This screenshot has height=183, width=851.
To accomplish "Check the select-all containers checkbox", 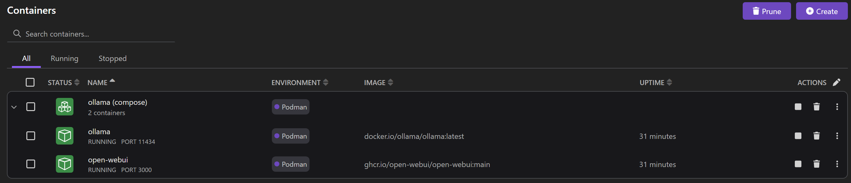I will click(30, 82).
